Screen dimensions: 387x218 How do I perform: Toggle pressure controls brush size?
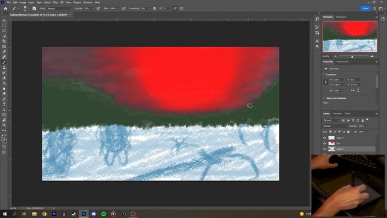pyautogui.click(x=175, y=8)
